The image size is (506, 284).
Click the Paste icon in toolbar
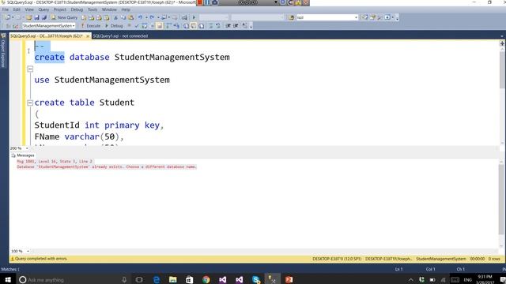tap(130, 17)
